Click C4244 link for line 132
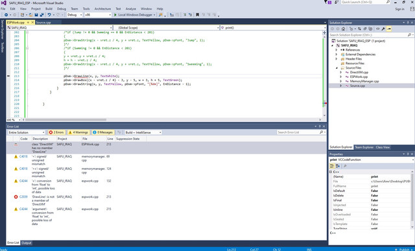This screenshot has width=415, height=251. [23, 181]
